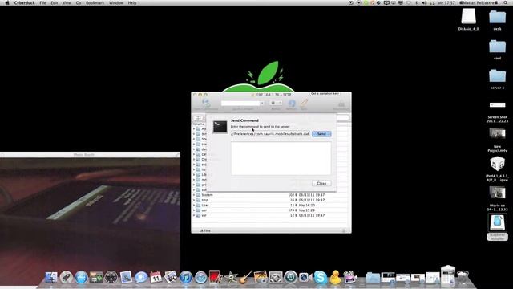Viewport: 513px width, 289px height.
Task: Open the Window menu
Action: [x=116, y=2]
